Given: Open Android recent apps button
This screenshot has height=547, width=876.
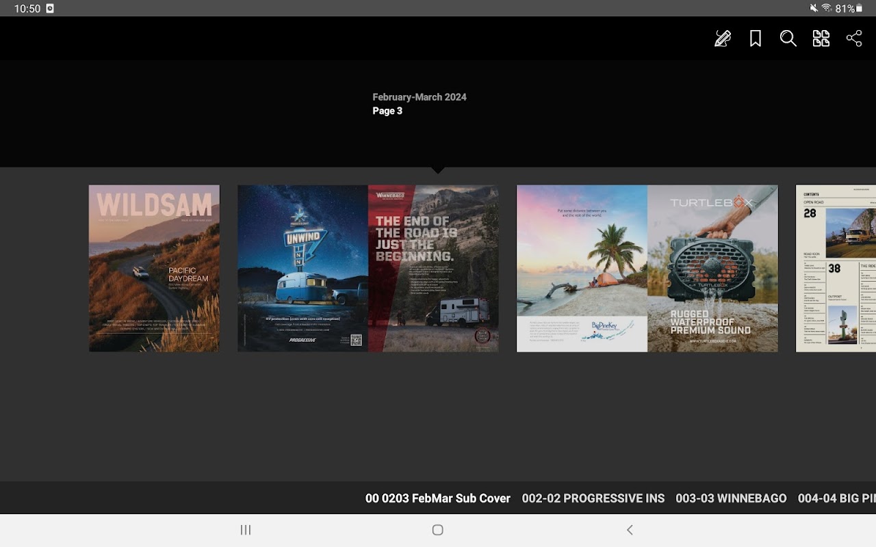Looking at the screenshot, I should click(246, 530).
